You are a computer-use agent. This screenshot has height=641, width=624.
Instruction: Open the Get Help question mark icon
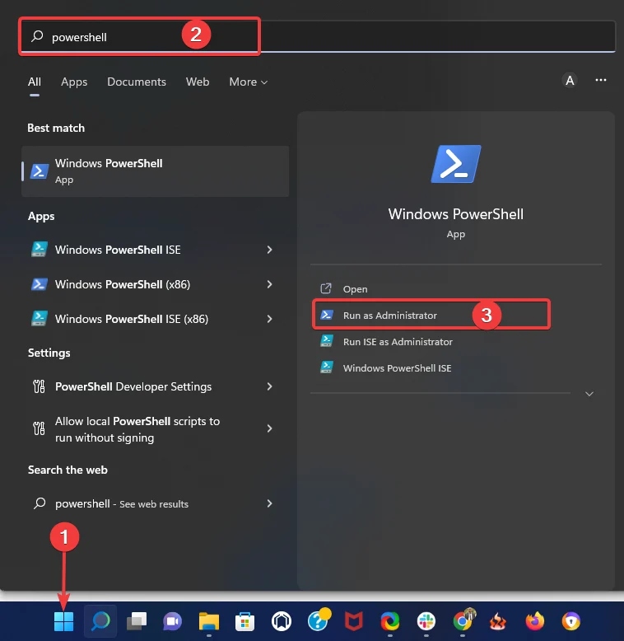pos(318,620)
